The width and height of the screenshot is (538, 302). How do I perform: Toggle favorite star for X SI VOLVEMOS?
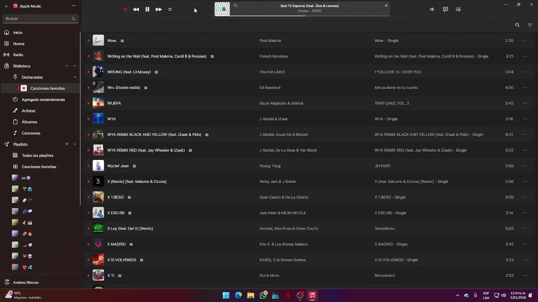(x=88, y=260)
